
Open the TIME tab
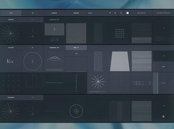pos(11,13)
